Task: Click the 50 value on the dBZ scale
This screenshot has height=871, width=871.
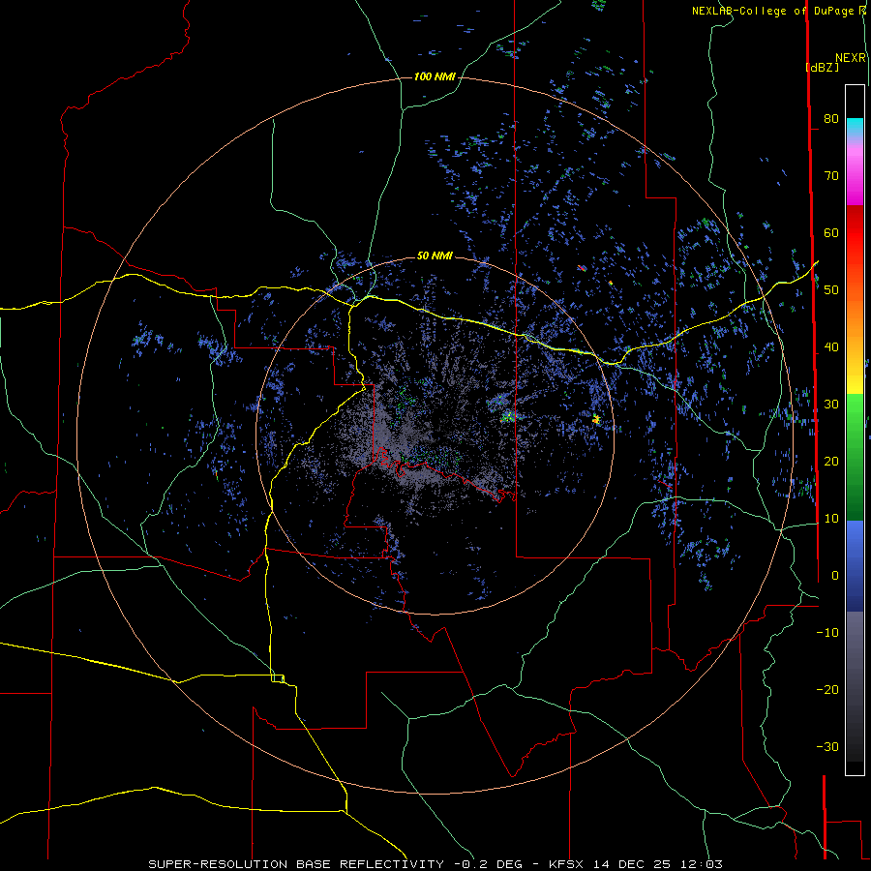Action: point(831,290)
